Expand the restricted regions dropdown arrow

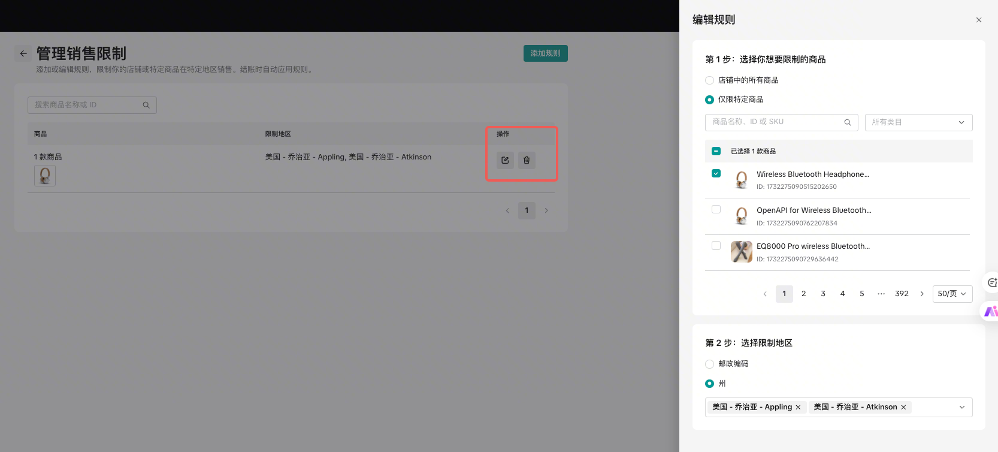coord(962,407)
